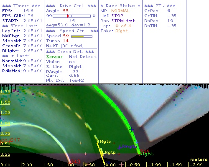Click the red G43 label
This screenshot has width=209, height=167.
[x=75, y=162]
